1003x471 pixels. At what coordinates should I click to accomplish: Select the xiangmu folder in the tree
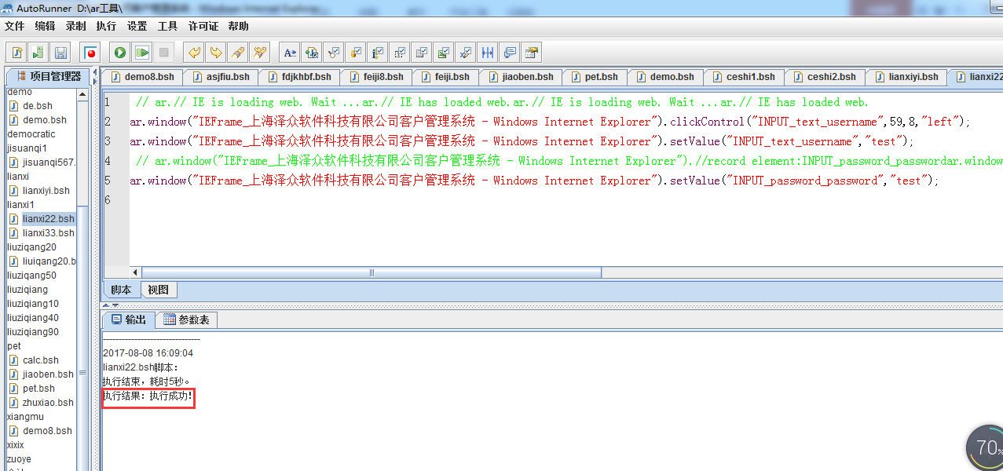tap(25, 416)
